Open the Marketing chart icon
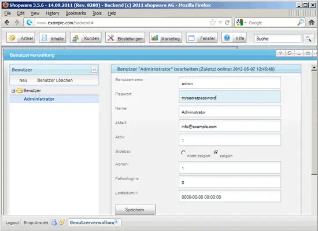Image resolution: width=318 pixels, height=231 pixels. point(154,38)
